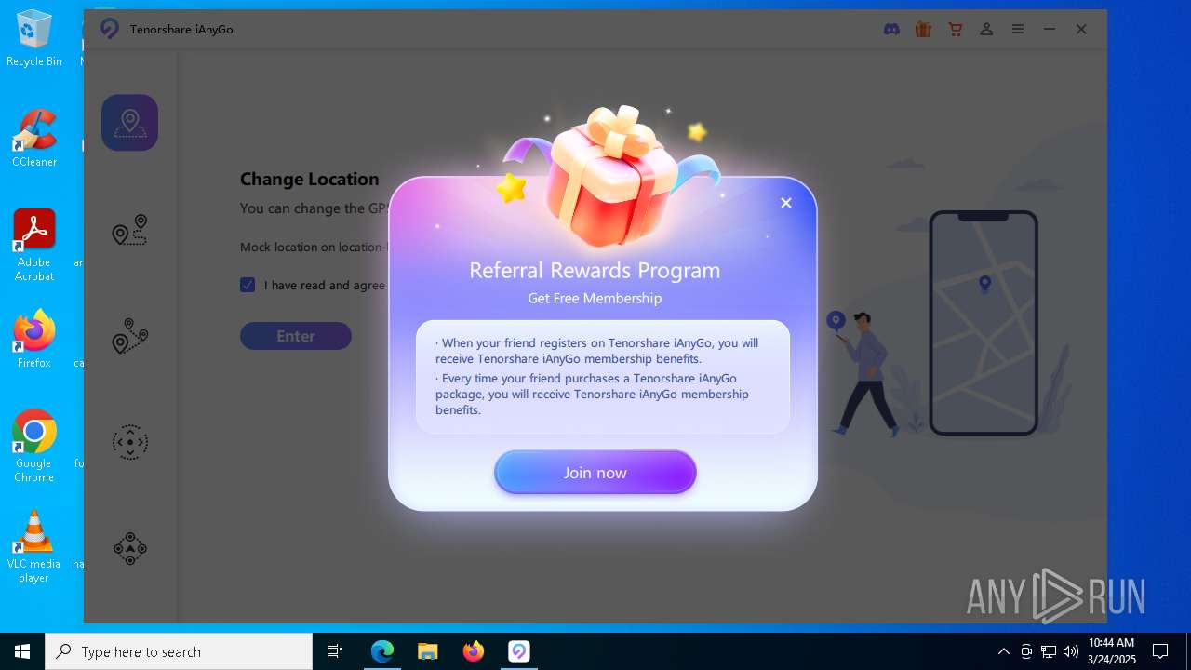Open File Explorer from taskbar
Screen dimensions: 1191x670
point(427,651)
